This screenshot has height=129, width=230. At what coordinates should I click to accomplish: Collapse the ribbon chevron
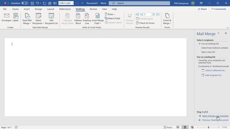[227, 28]
